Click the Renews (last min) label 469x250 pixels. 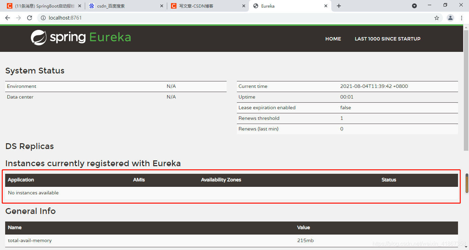pos(259,129)
